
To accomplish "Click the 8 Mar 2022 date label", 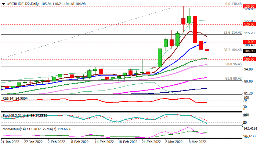I will (x=197, y=142).
